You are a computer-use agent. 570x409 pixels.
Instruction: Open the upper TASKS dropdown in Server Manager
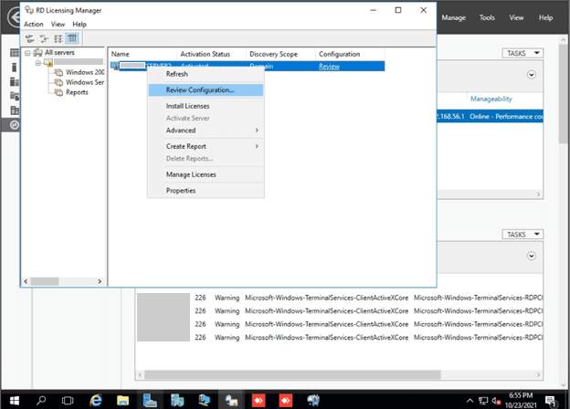522,53
